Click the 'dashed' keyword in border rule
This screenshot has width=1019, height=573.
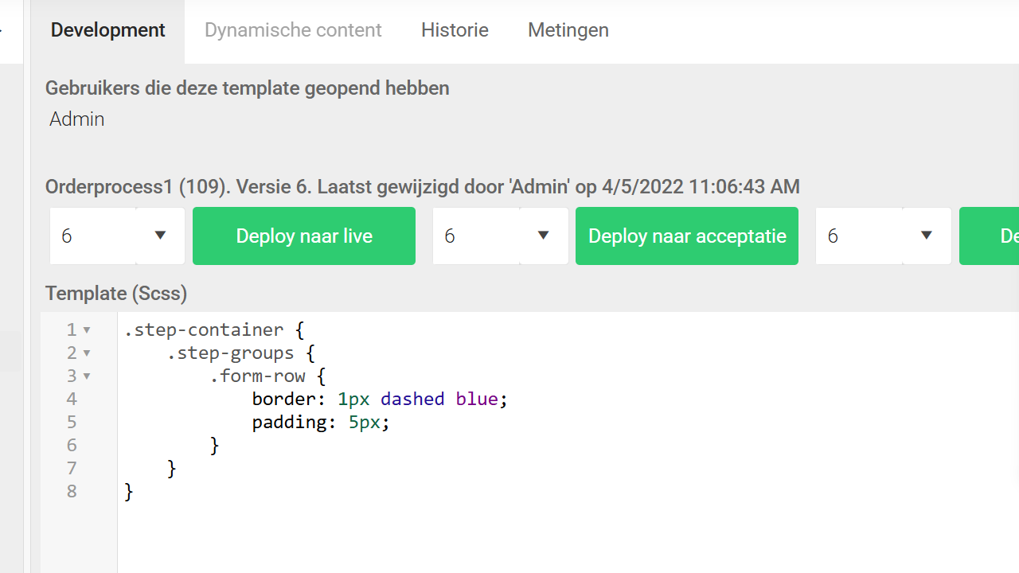(x=412, y=399)
